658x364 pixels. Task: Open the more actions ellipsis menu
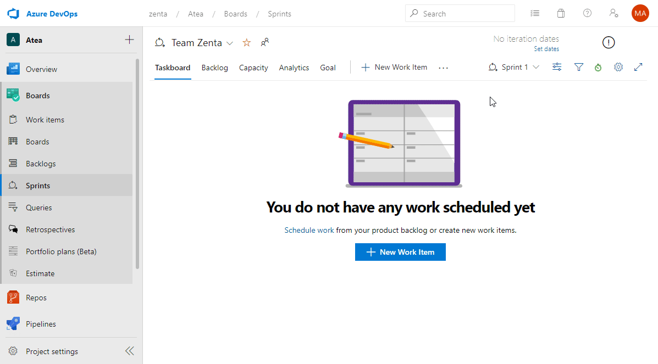[x=444, y=68]
